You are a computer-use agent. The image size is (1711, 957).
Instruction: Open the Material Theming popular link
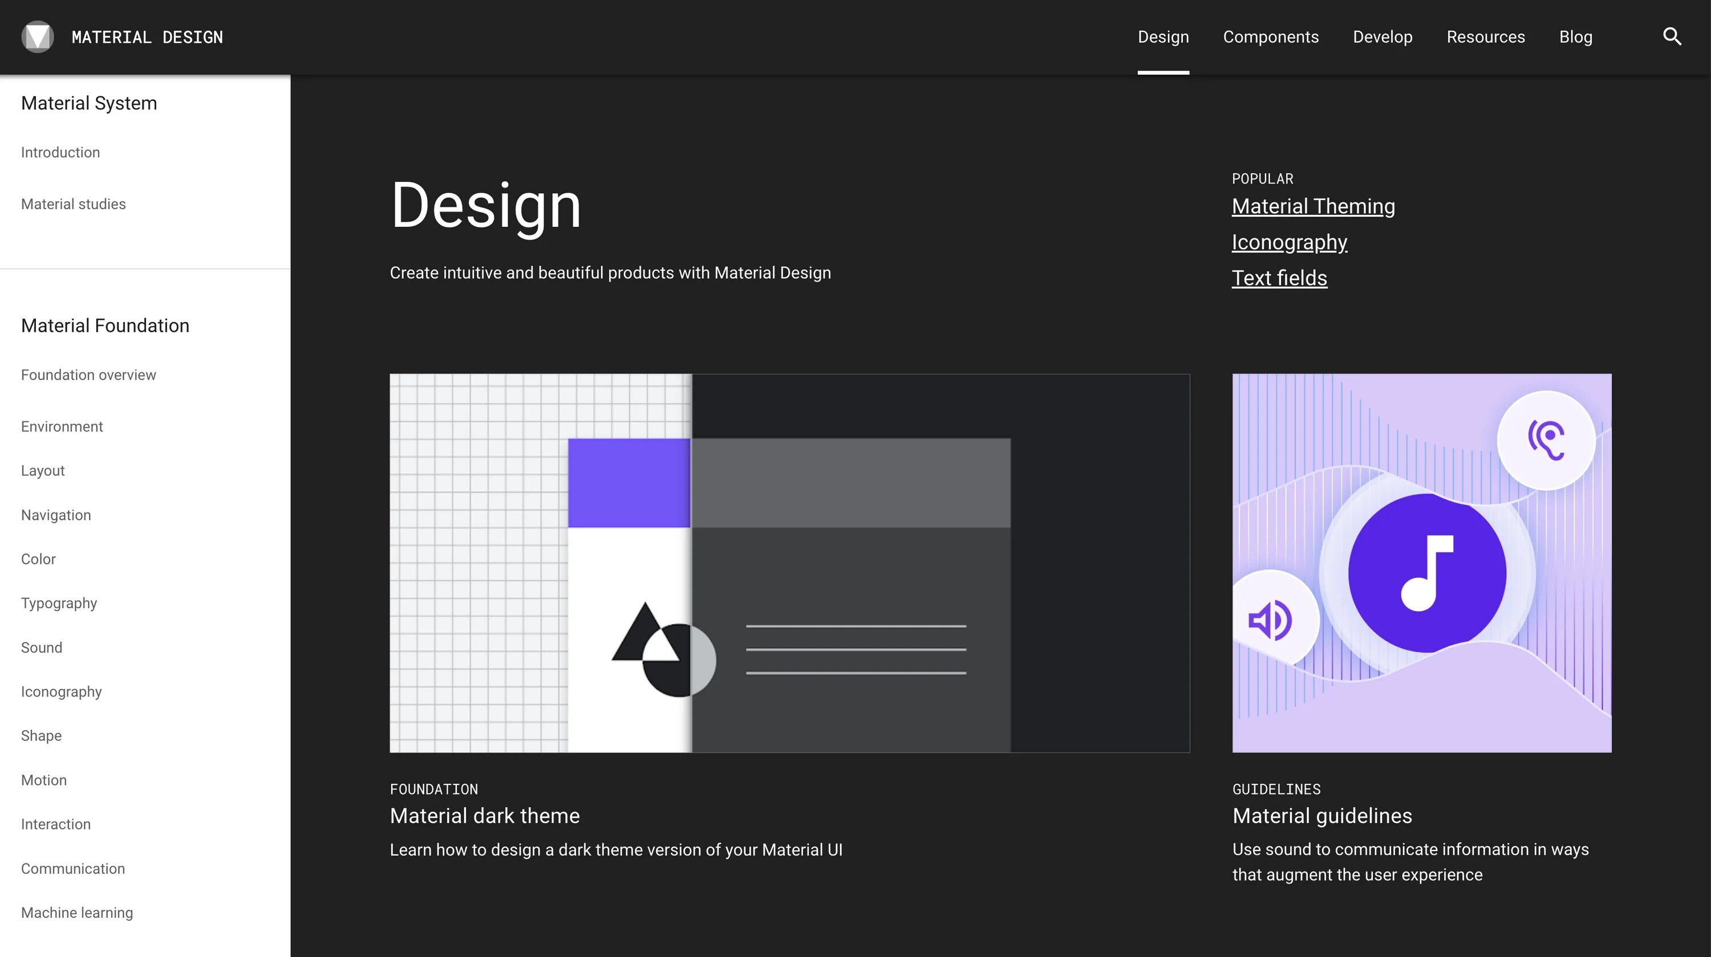pyautogui.click(x=1312, y=206)
